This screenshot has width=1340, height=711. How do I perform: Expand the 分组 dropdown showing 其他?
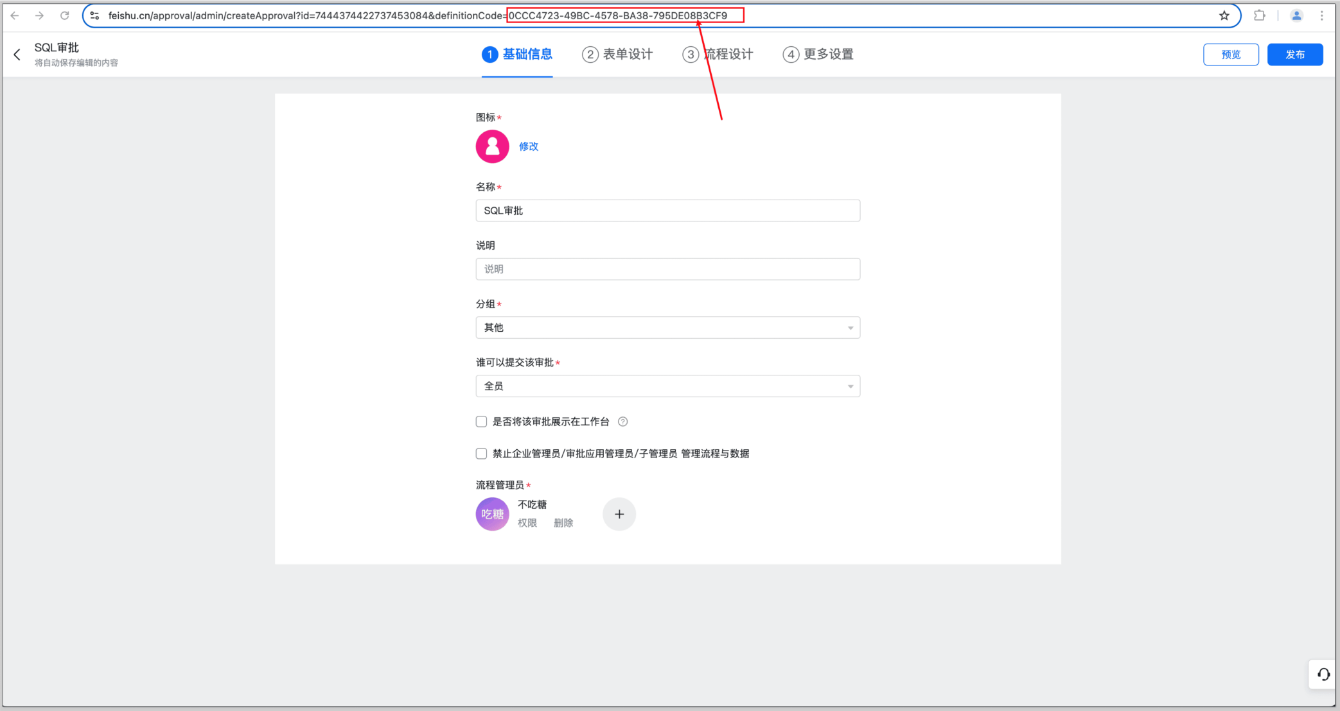(667, 328)
